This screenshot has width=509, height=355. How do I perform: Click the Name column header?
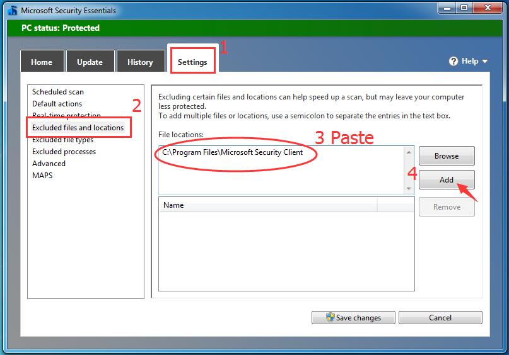coord(268,205)
